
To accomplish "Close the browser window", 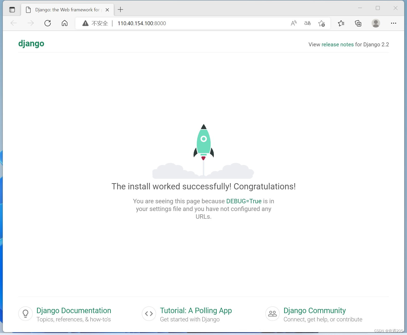I will pyautogui.click(x=395, y=8).
